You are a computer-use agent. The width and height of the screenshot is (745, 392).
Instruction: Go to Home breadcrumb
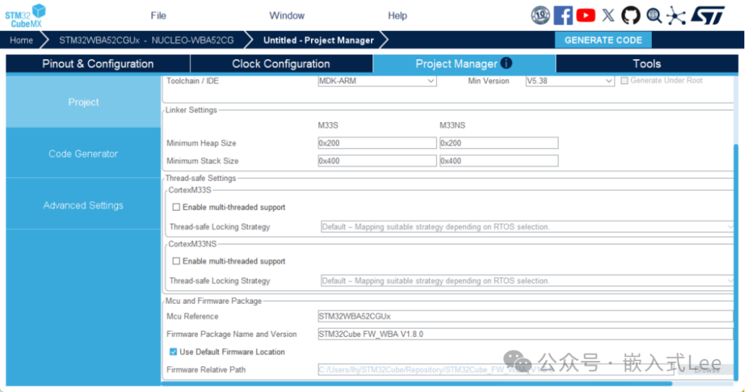(21, 41)
